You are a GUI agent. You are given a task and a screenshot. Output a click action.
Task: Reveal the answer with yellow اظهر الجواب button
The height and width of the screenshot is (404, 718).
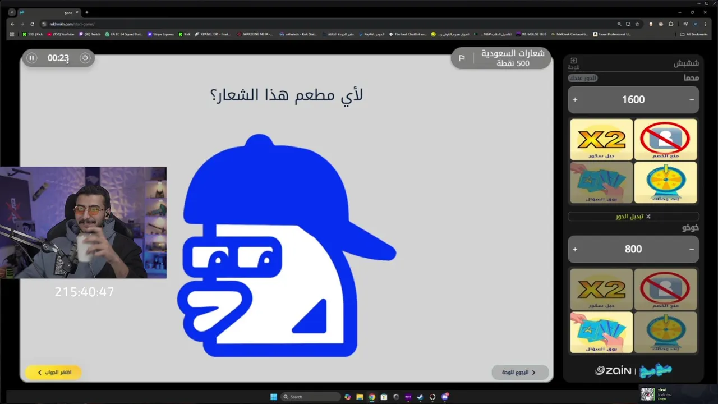pos(54,372)
